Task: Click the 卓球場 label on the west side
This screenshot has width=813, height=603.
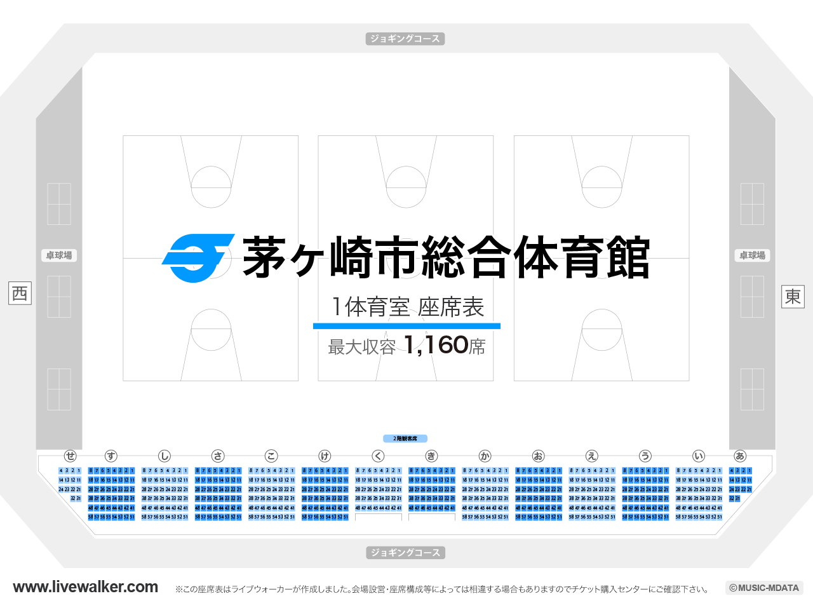Action: (59, 255)
